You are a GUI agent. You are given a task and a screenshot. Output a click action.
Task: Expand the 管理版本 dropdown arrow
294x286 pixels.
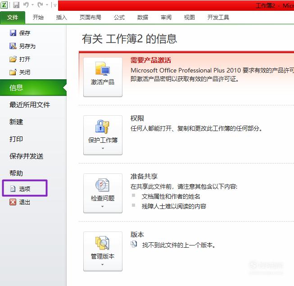(x=103, y=264)
